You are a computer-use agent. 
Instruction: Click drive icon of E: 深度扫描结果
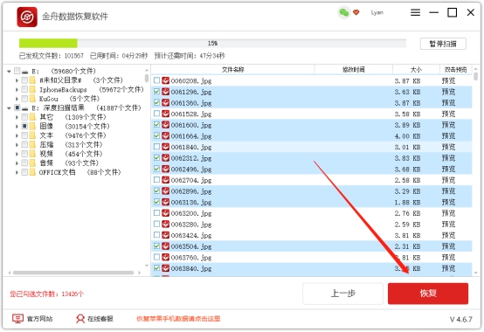25,108
